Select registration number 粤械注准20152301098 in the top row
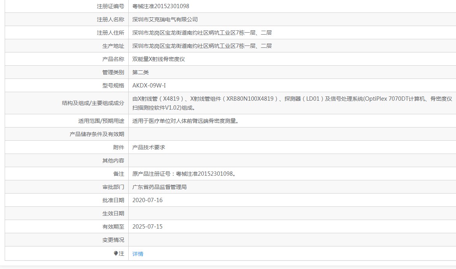Image resolution: width=456 pixels, height=269 pixels. pos(161,6)
